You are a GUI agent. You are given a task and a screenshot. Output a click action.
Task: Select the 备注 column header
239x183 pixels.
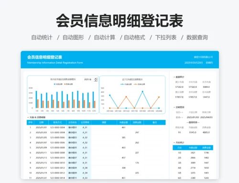[x=154, y=122]
